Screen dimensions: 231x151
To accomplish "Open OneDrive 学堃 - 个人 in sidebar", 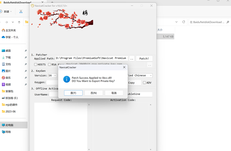I will pos(10,37).
